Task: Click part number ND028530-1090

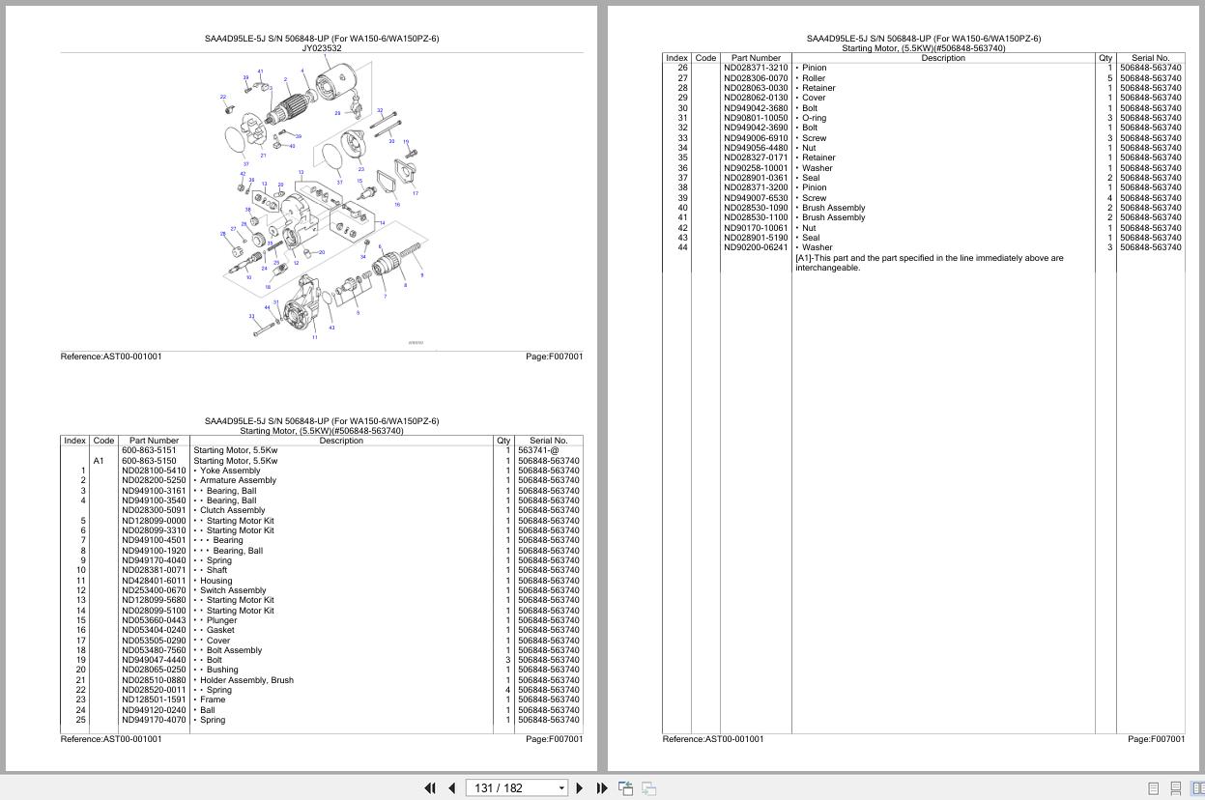Action: (x=756, y=208)
